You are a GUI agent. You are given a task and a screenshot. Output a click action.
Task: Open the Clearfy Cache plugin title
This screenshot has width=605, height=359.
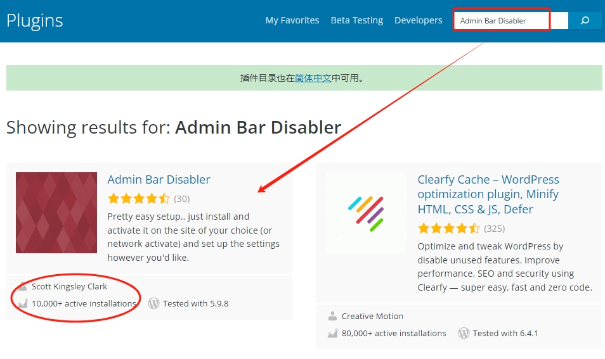pos(488,194)
